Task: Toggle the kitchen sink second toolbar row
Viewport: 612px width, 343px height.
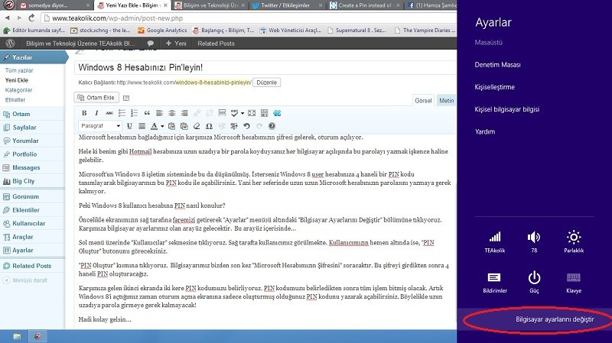Action: pos(264,113)
